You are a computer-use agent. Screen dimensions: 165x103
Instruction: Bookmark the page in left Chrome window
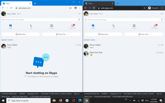pyautogui.click(x=70, y=8)
